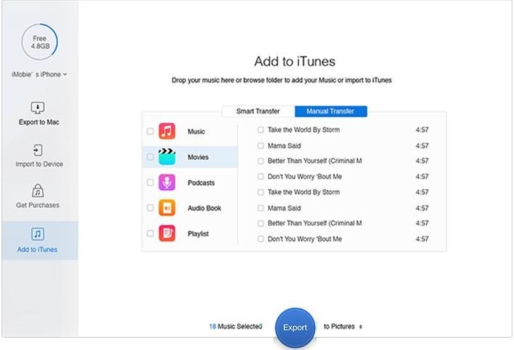The image size is (514, 350).
Task: Select the Import to Device icon
Action: click(38, 150)
